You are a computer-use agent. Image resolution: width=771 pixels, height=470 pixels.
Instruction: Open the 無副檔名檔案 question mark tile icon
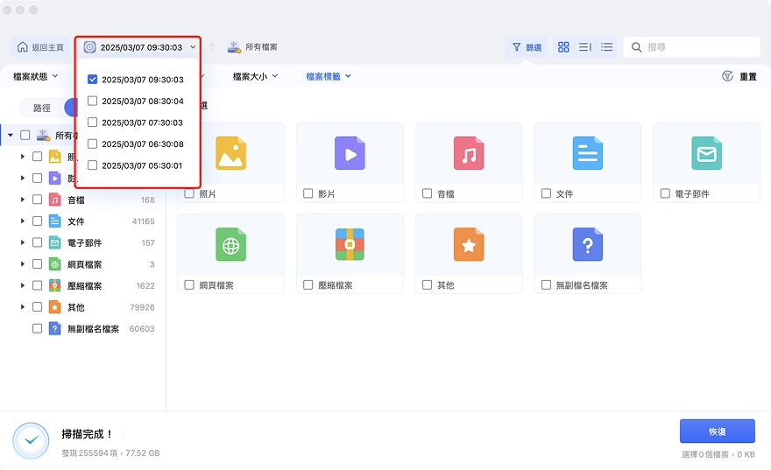pyautogui.click(x=588, y=244)
